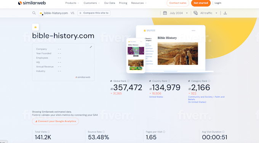Click the plus icon in Compare button
This screenshot has width=259, height=143.
tap(80, 13)
